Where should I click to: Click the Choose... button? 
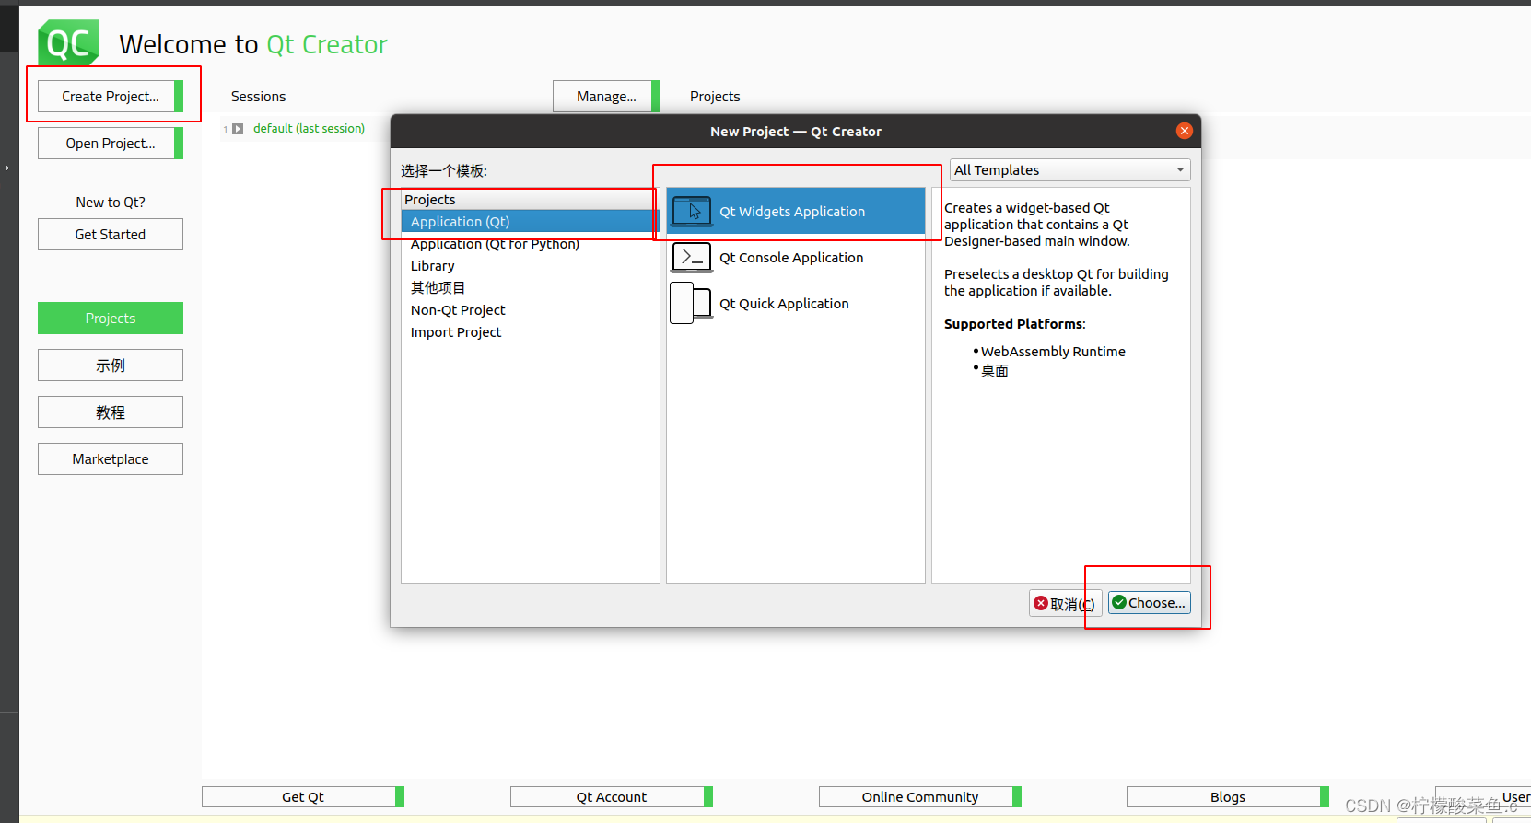pos(1149,603)
